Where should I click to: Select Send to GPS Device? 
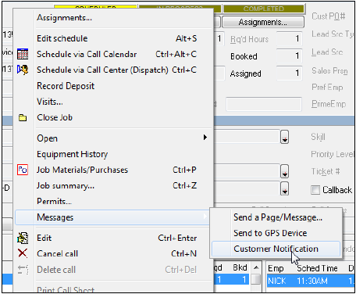[x=276, y=233]
